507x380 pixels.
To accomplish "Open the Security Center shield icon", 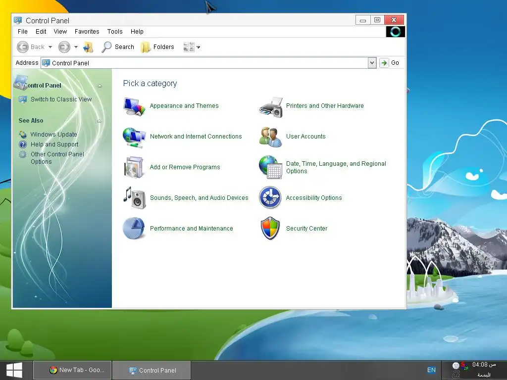I will pyautogui.click(x=270, y=229).
